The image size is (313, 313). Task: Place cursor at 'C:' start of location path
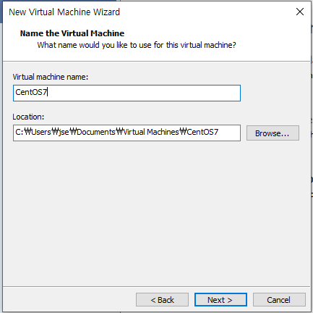coord(20,132)
